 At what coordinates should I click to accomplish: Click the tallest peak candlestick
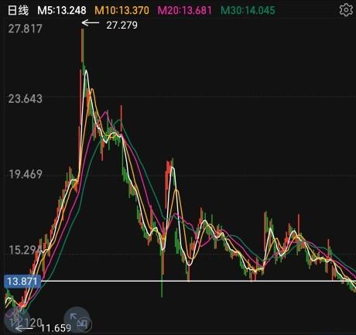click(83, 45)
